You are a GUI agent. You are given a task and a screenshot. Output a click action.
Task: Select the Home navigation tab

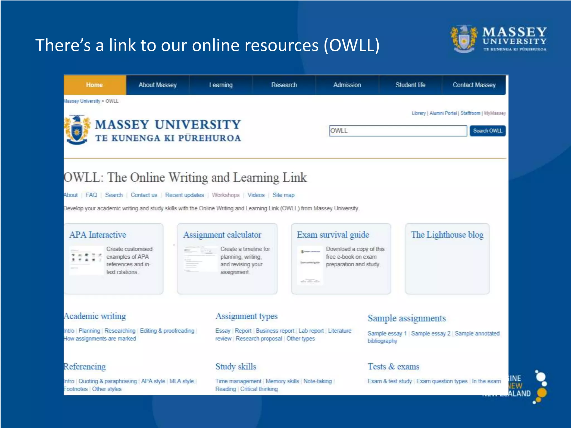tap(95, 85)
